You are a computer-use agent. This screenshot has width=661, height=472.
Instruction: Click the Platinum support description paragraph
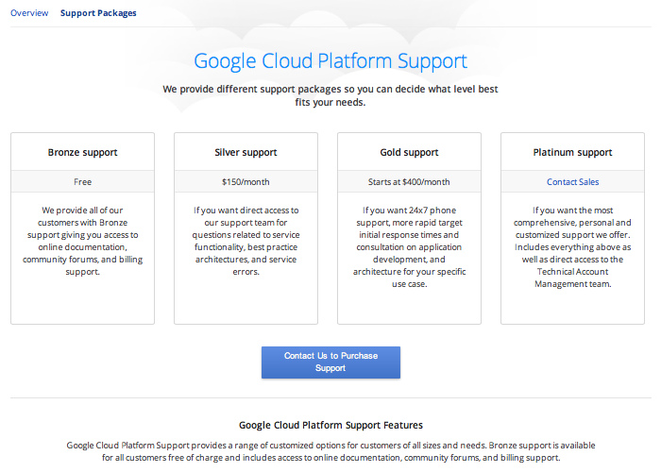[572, 246]
